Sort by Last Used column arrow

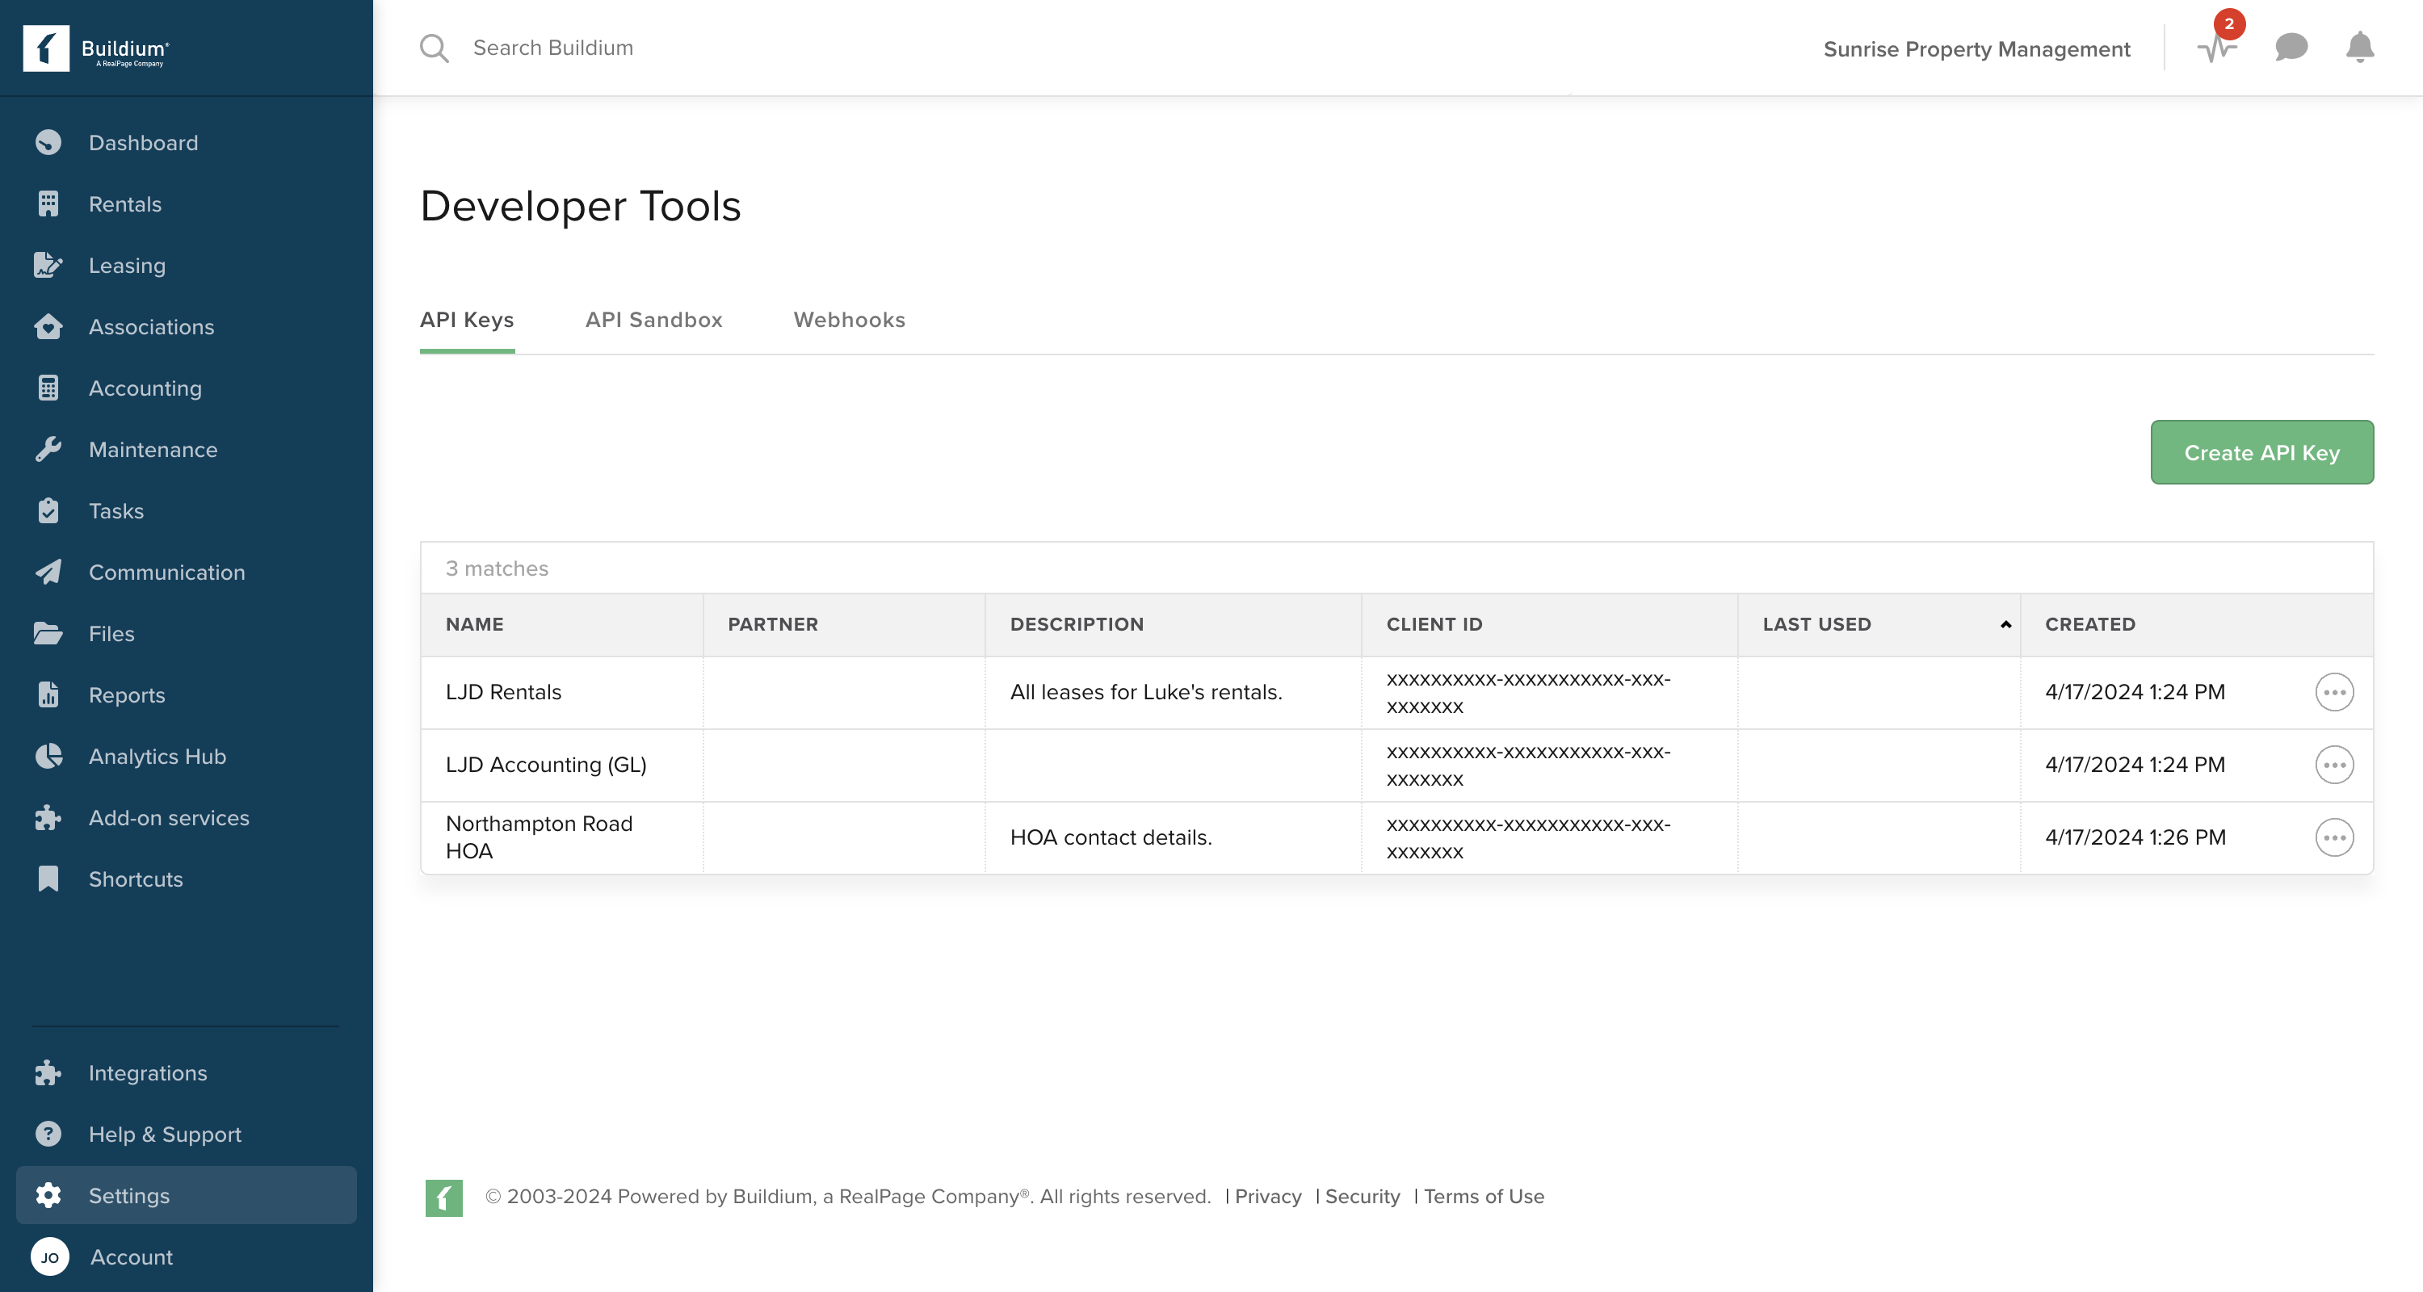click(2005, 624)
